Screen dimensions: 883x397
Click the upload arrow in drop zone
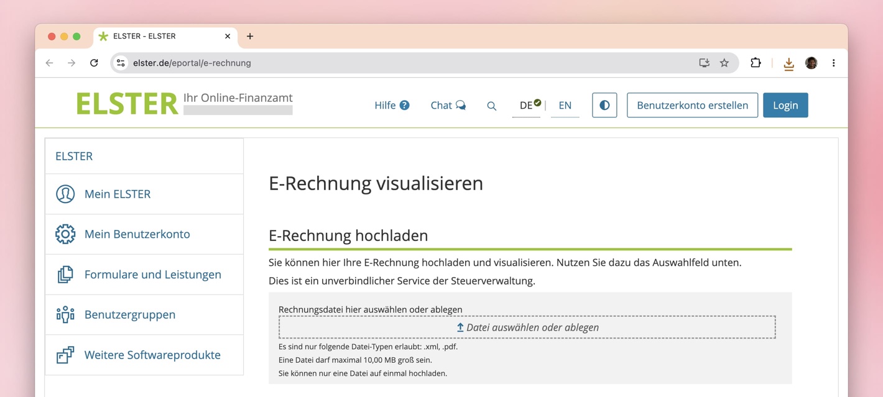[460, 327]
